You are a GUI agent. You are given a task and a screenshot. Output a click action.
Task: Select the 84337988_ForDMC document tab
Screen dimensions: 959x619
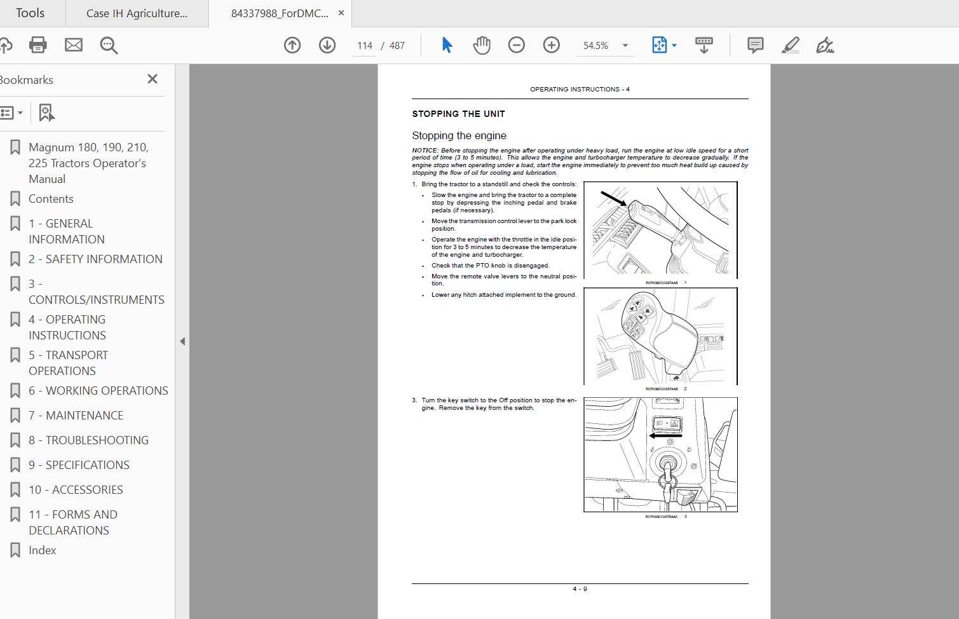click(x=280, y=13)
